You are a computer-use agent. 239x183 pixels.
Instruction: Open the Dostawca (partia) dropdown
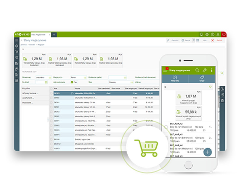(118, 77)
